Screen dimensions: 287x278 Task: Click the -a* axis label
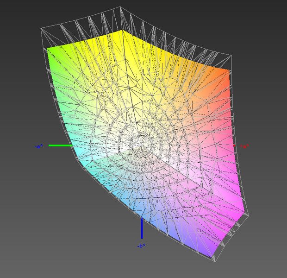39,146
